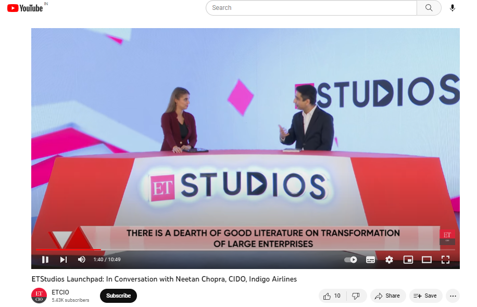Save video to a playlist
The height and width of the screenshot is (307, 477).
point(425,296)
